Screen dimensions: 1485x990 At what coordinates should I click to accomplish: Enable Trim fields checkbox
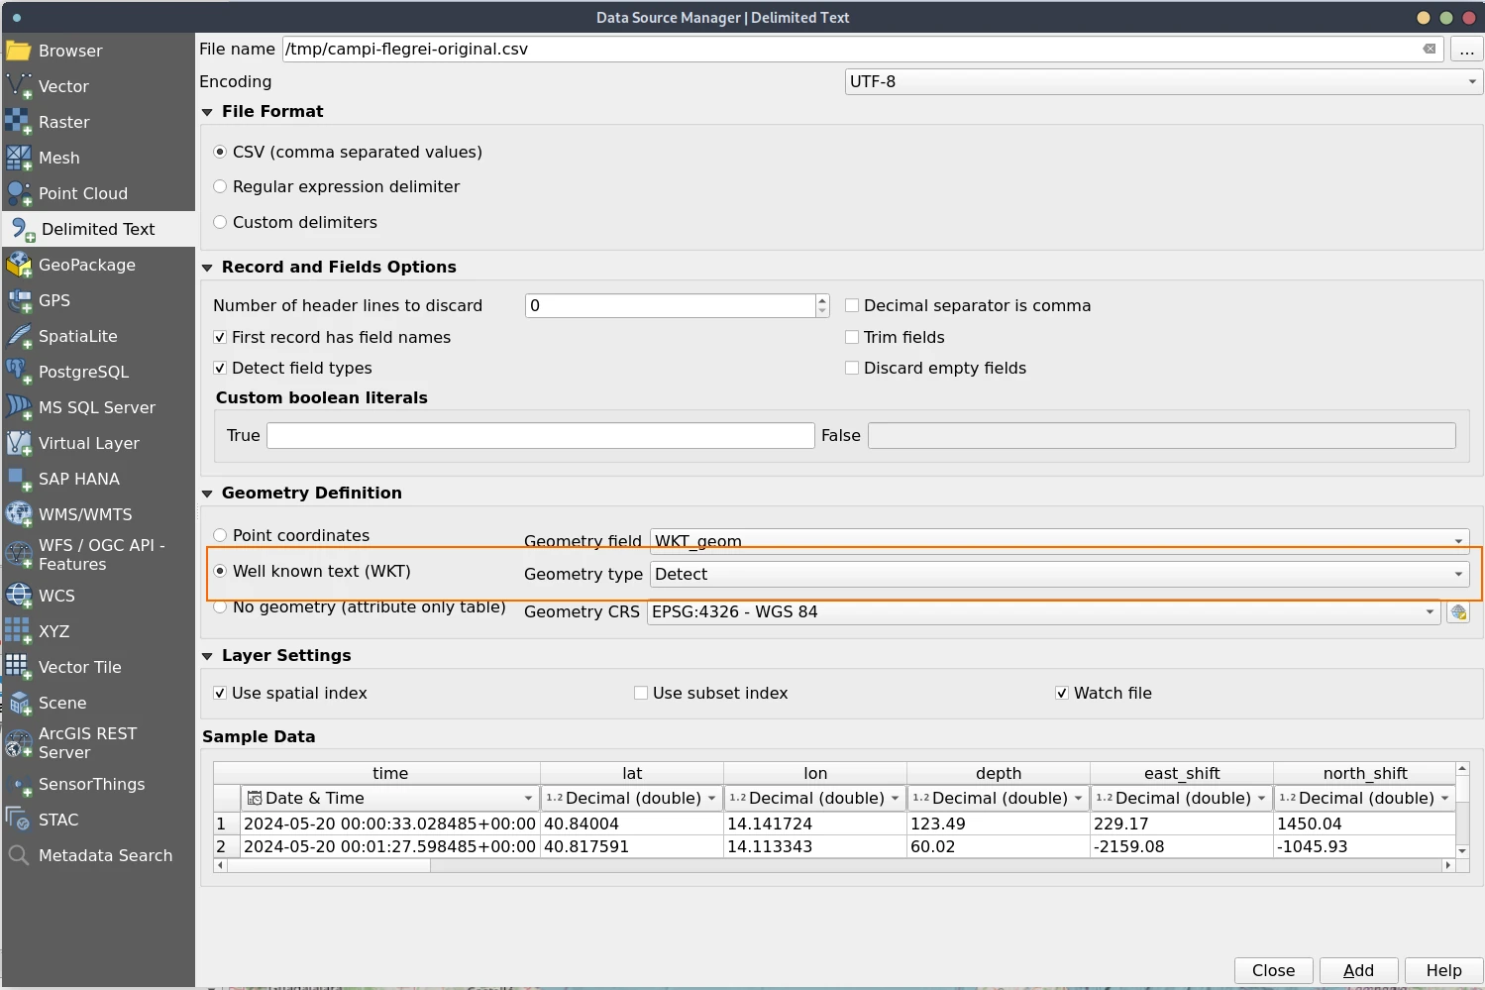click(851, 337)
